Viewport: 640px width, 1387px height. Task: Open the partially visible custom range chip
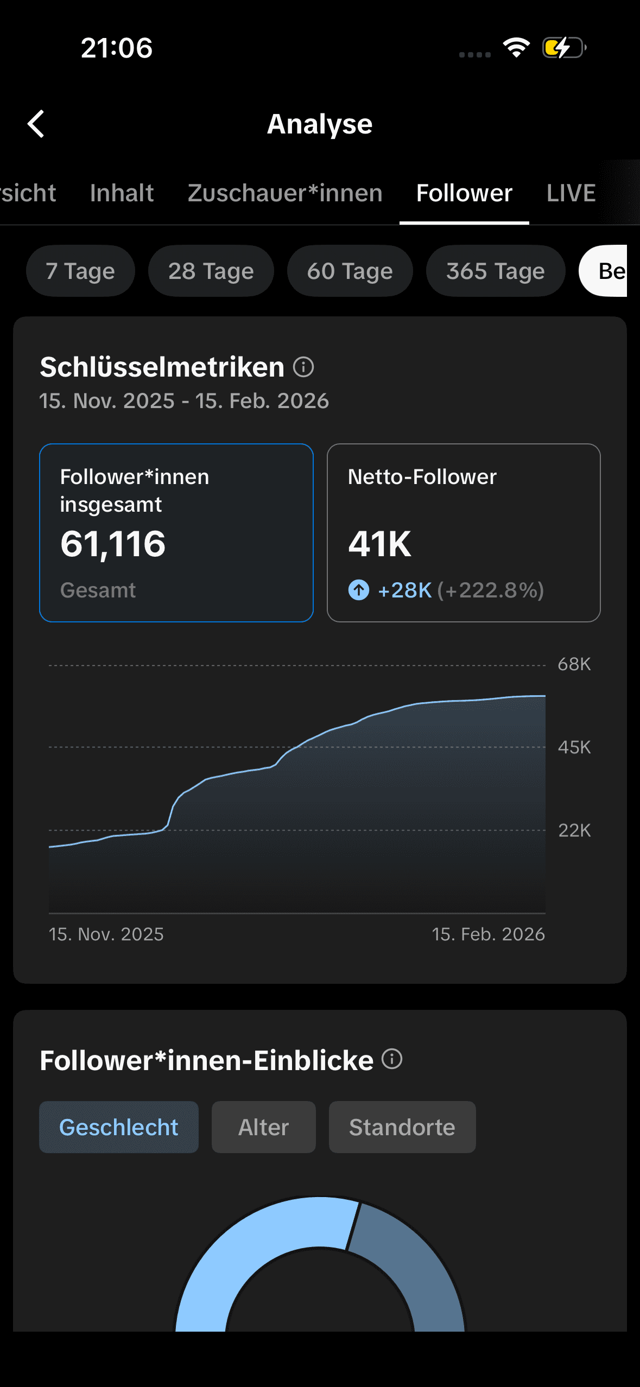click(605, 271)
